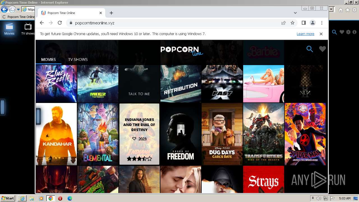Open the Chrome profile avatar

click(313, 23)
